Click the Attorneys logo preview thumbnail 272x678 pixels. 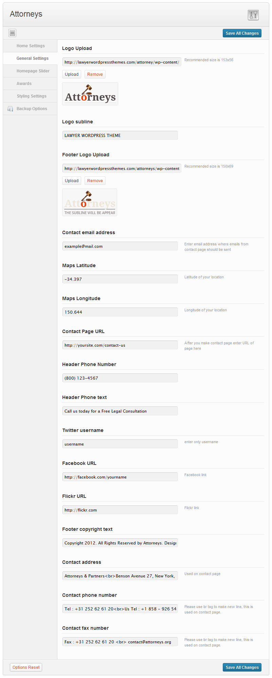[x=90, y=94]
